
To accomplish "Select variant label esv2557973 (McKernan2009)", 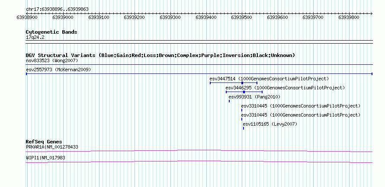I will (x=58, y=70).
